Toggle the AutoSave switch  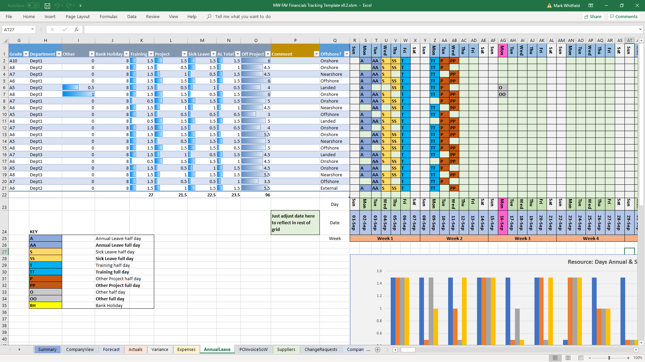click(x=33, y=6)
